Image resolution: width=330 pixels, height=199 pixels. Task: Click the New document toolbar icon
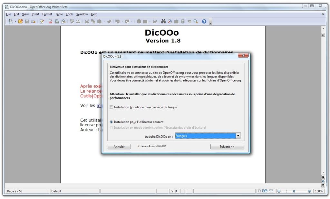click(10, 22)
